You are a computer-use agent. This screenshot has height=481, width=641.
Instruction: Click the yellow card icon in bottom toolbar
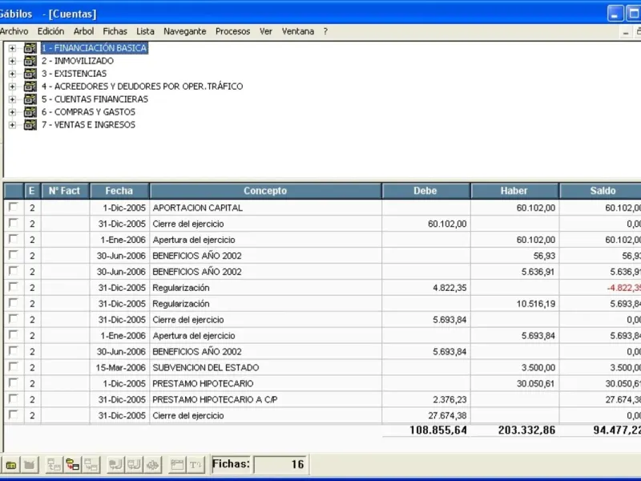[11, 465]
